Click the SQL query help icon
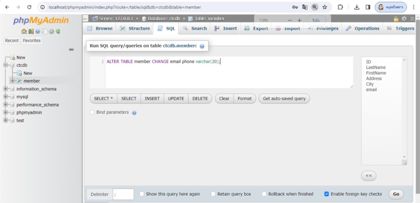 (x=202, y=46)
